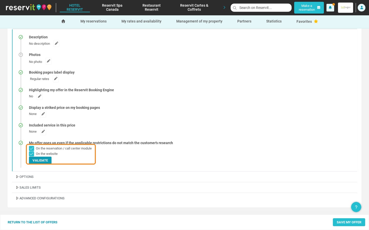This screenshot has height=230, width=369.
Task: Expand the SALES LIMITS section
Action: [x=28, y=188]
